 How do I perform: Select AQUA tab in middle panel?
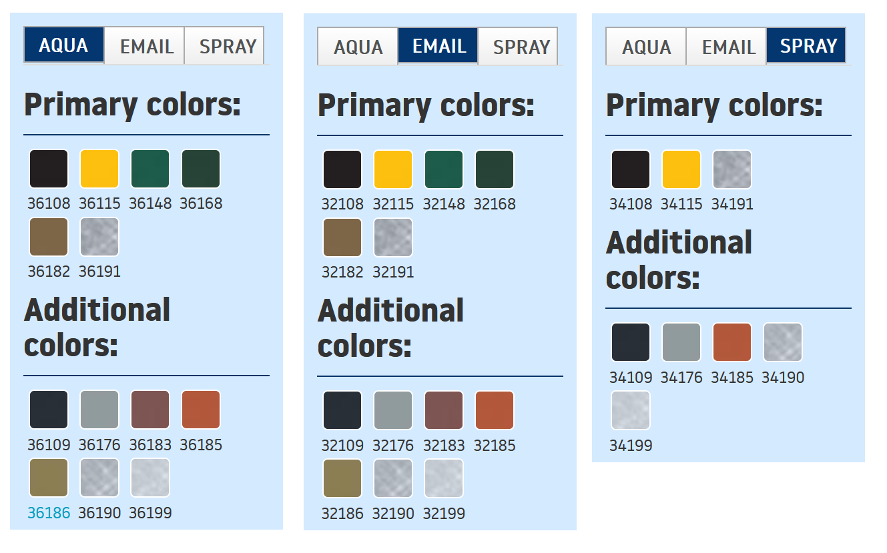[358, 47]
